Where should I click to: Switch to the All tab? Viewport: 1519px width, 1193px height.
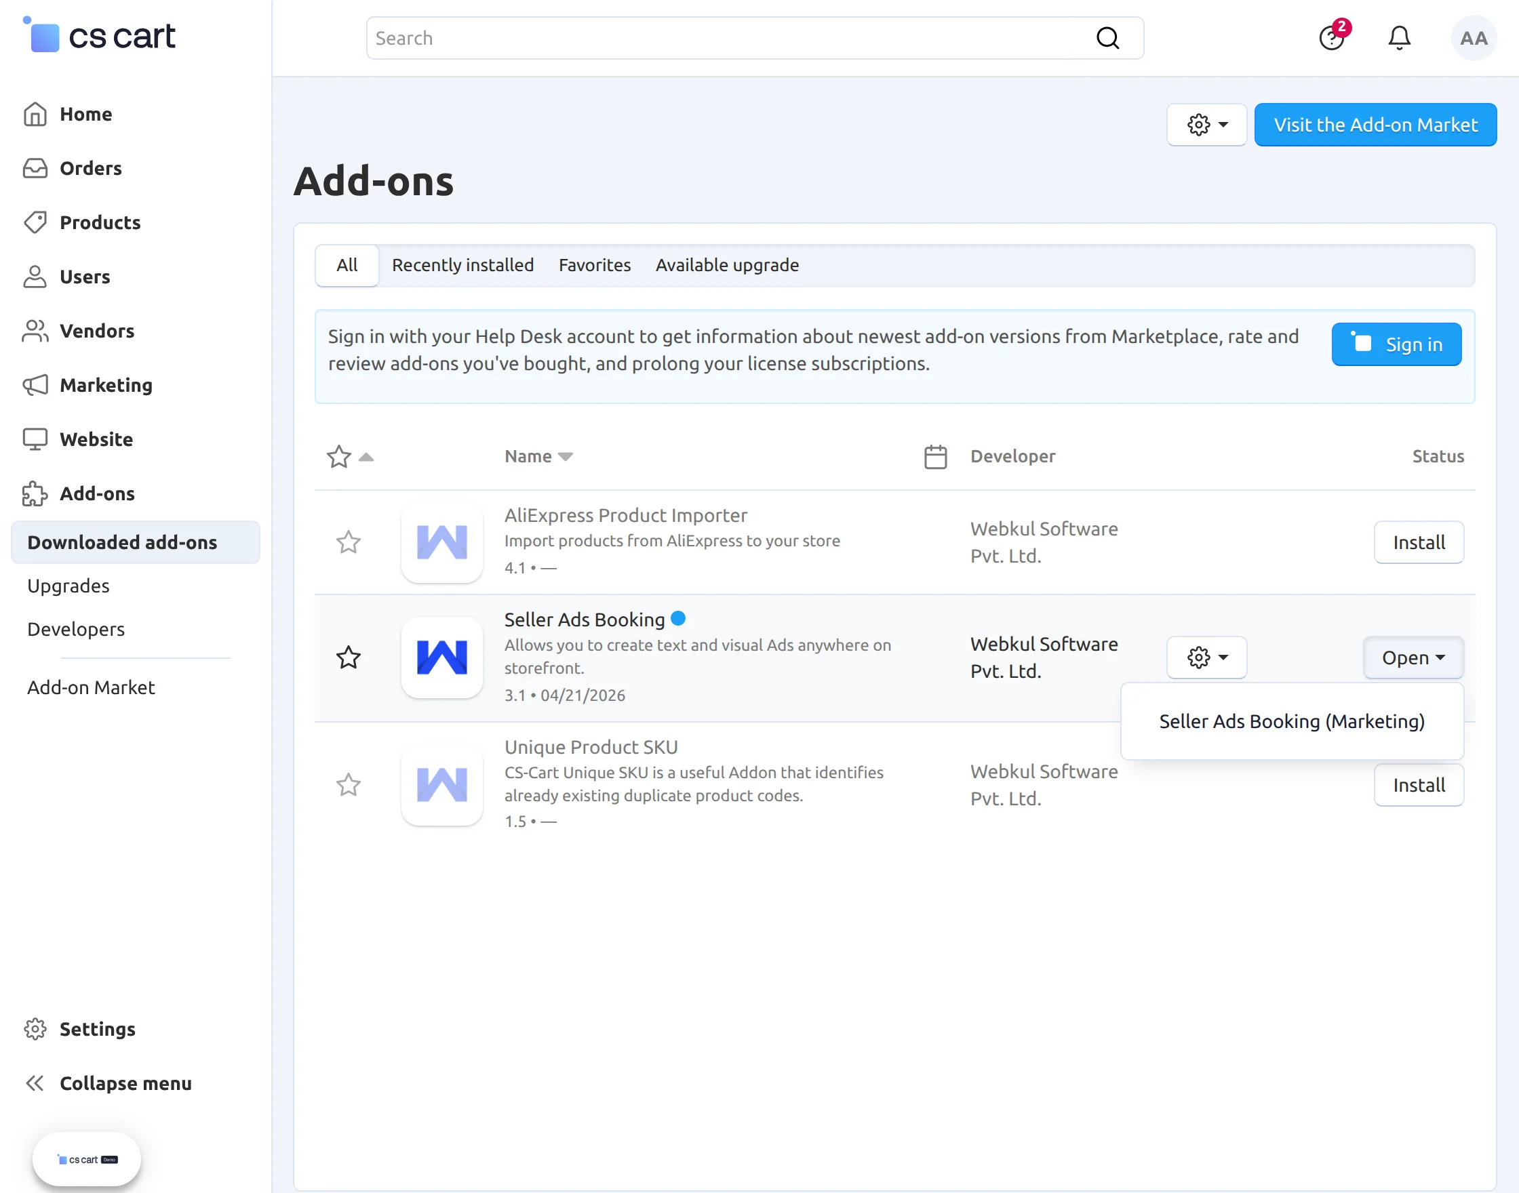(347, 266)
